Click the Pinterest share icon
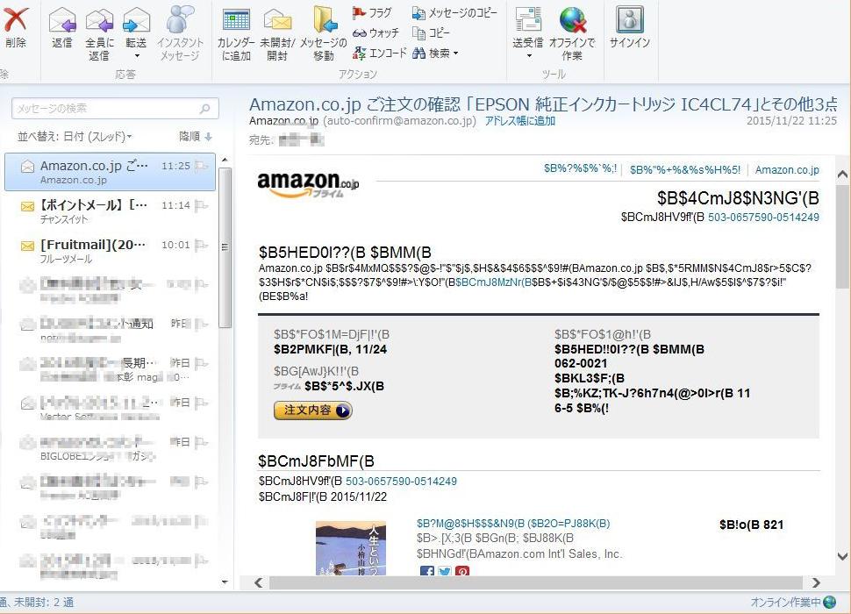The width and height of the screenshot is (851, 614). 461,571
